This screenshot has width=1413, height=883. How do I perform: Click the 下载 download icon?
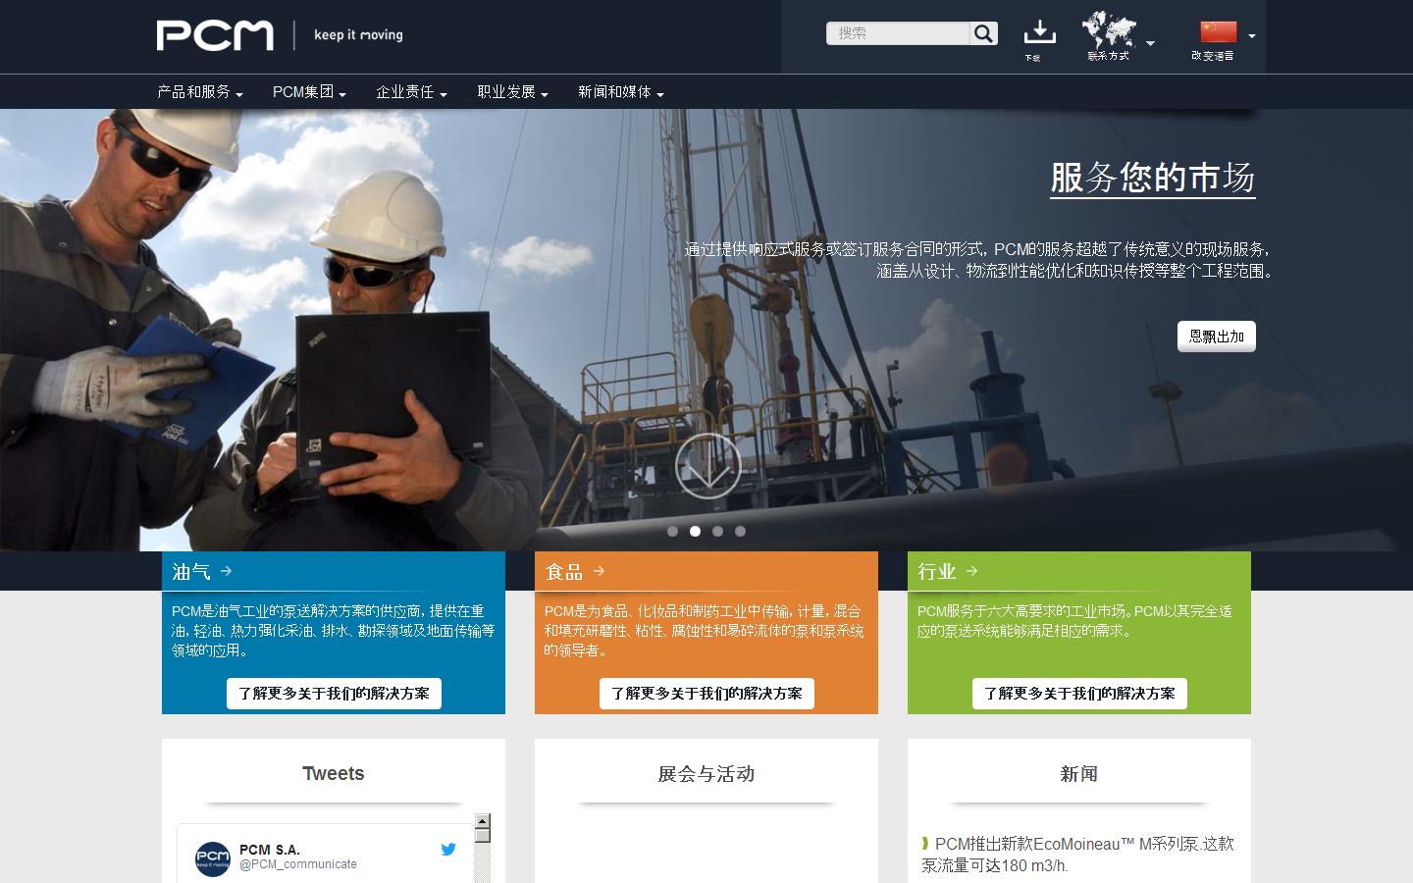coord(1038,32)
